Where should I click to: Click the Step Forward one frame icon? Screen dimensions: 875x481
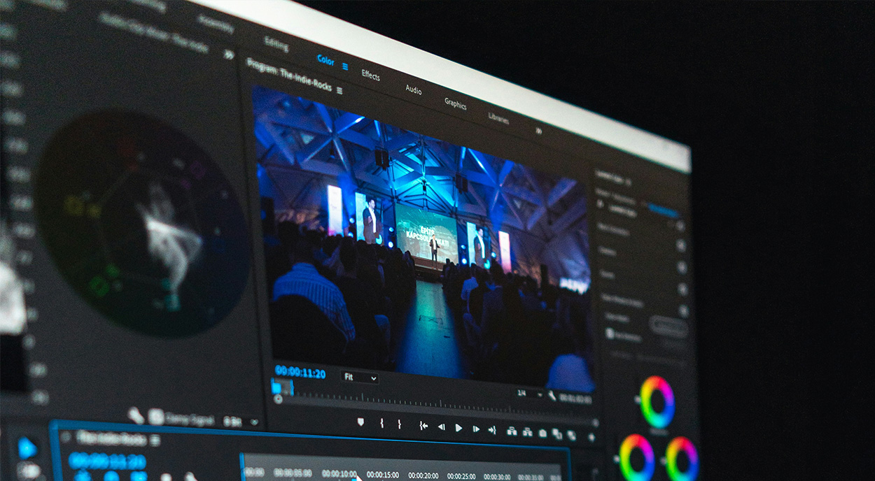click(x=477, y=430)
